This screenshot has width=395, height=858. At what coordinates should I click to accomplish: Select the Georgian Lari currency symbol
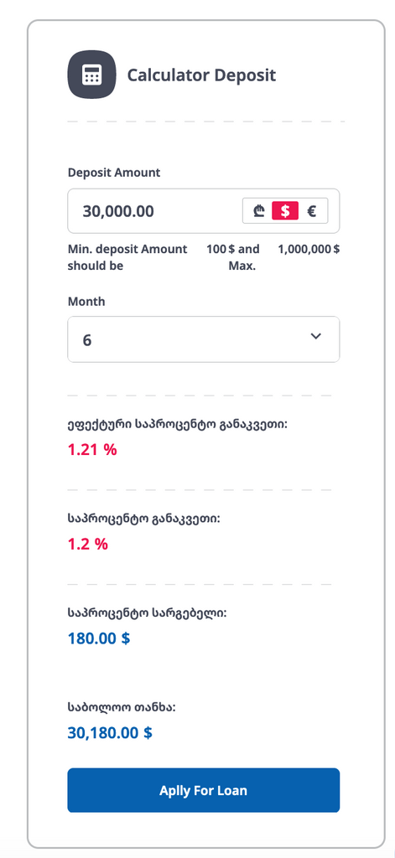pos(259,210)
